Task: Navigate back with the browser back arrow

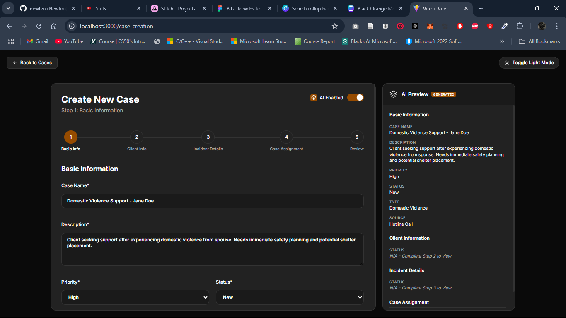Action: click(9, 26)
